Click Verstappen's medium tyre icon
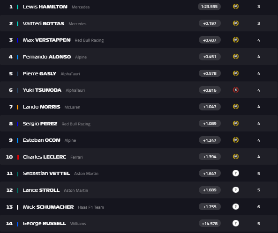 click(x=236, y=40)
